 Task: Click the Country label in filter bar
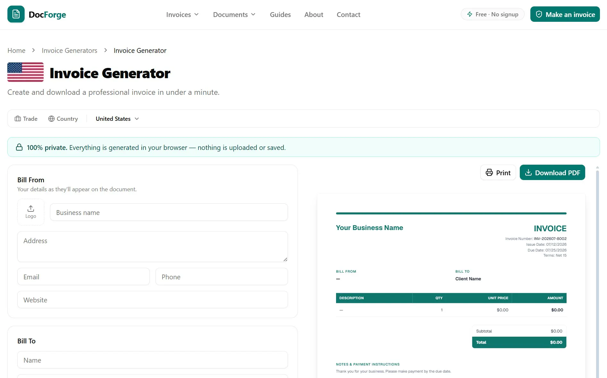pyautogui.click(x=67, y=119)
